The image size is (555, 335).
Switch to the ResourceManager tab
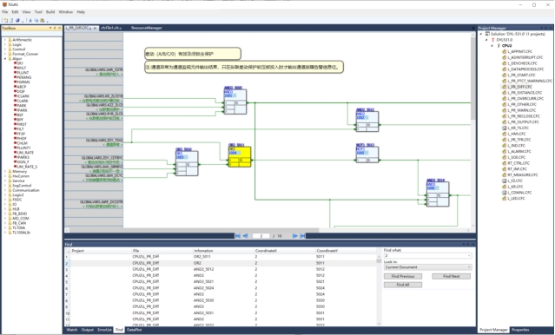[x=147, y=28]
